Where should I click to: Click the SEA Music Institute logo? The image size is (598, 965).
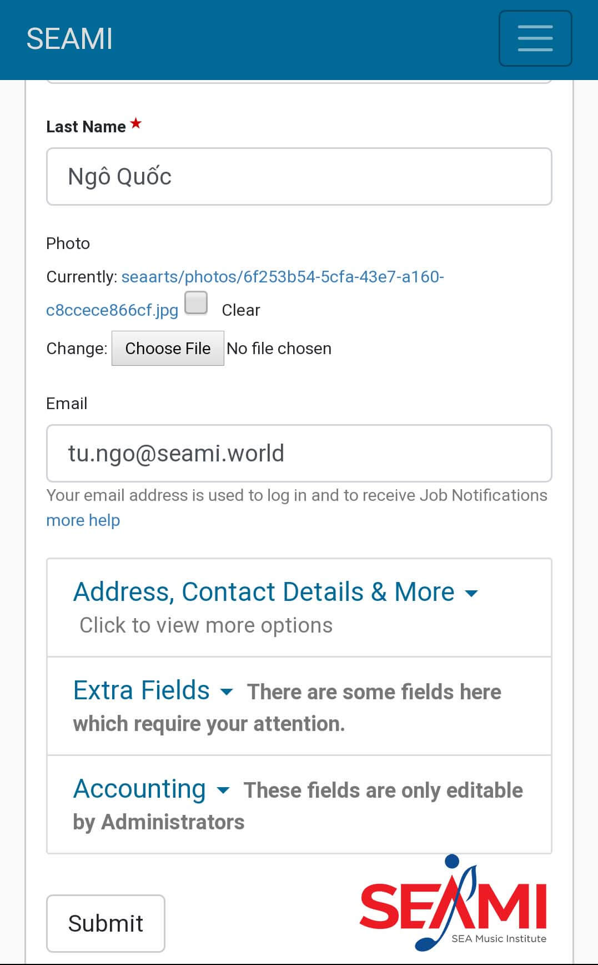[453, 903]
